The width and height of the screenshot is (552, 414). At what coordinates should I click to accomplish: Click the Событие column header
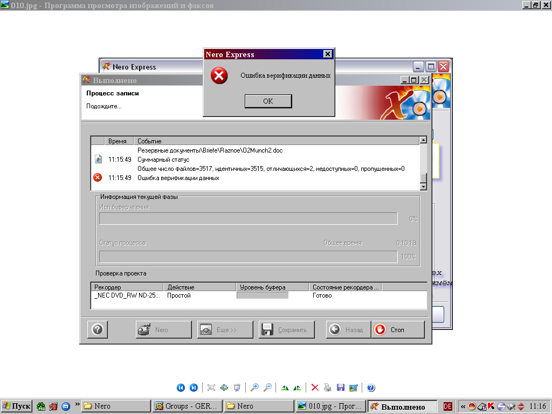[277, 141]
